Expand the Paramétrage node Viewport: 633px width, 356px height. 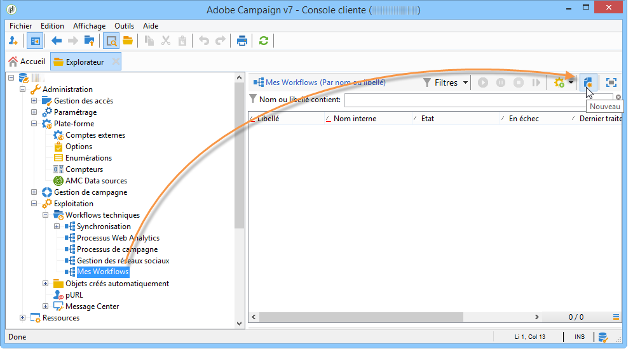coord(34,112)
